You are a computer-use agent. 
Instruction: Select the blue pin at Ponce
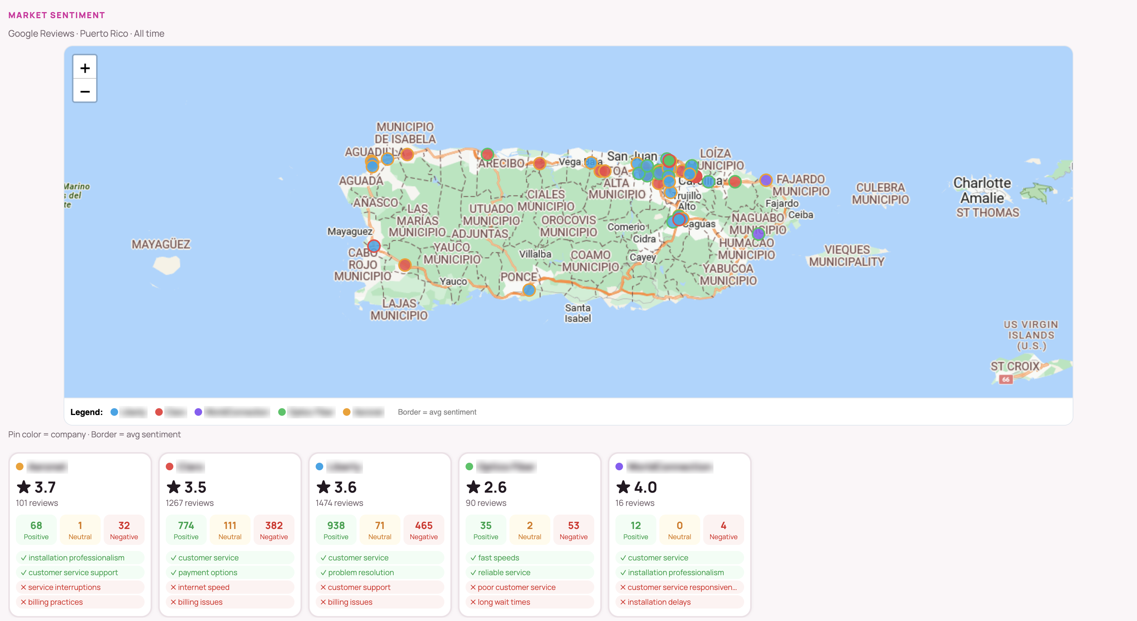(x=529, y=290)
